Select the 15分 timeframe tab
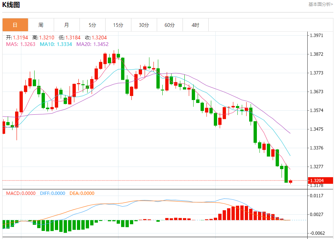The image size is (336, 239). (x=118, y=25)
